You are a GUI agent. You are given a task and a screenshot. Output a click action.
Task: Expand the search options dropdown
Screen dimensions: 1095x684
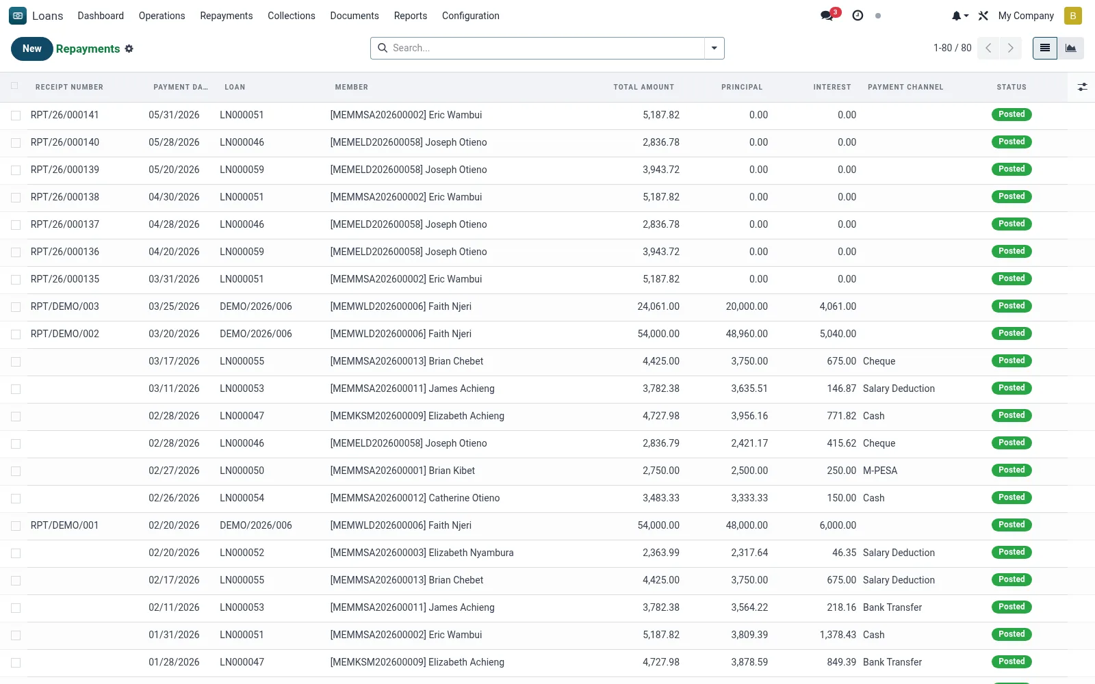[714, 48]
